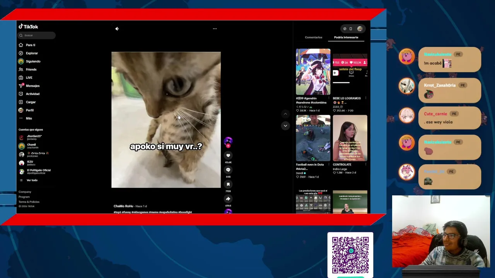
Task: Go to next video with down chevron
Action: 285,125
